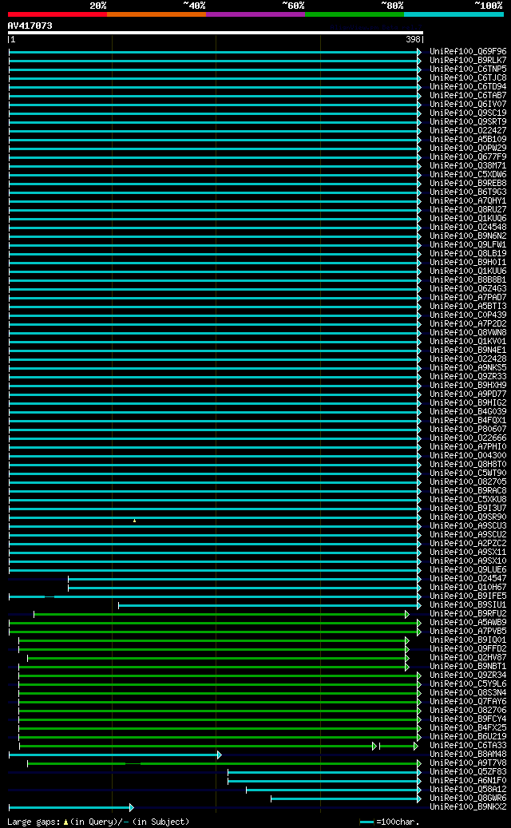Screen dimensions: 511x828
Task: Click the cyan alignment bar for UniRef100_B8AM48
Action: pos(114,755)
